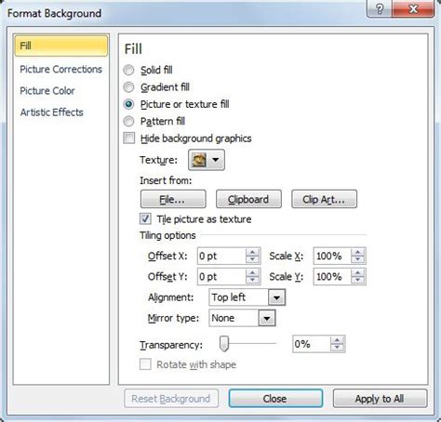This screenshot has height=422, width=441.
Task: Click the Apply to All button
Action: pos(380,399)
